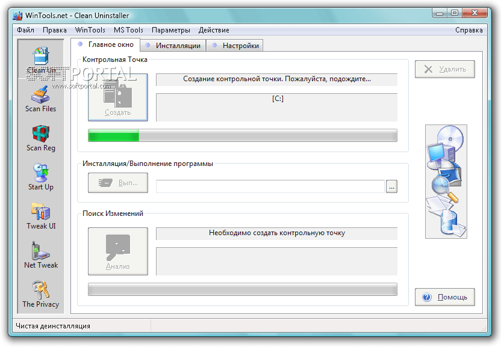Click the decorative CD and computer image
This screenshot has width=501, height=347.
point(446,182)
